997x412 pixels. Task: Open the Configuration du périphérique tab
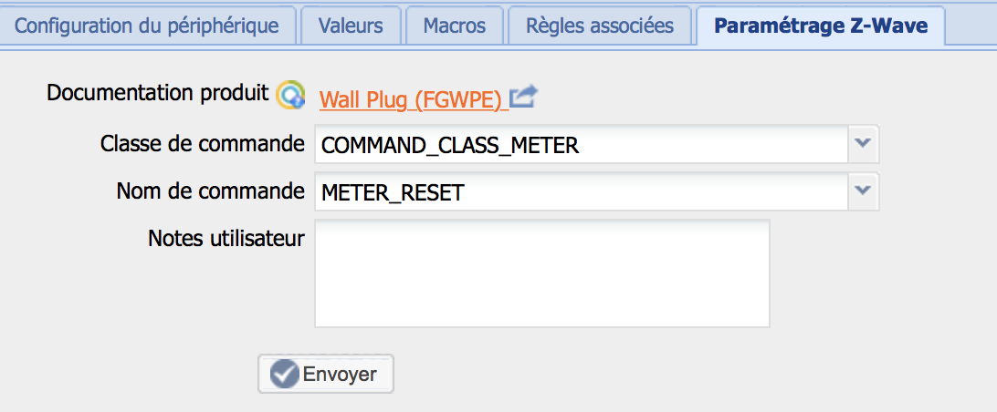147,26
